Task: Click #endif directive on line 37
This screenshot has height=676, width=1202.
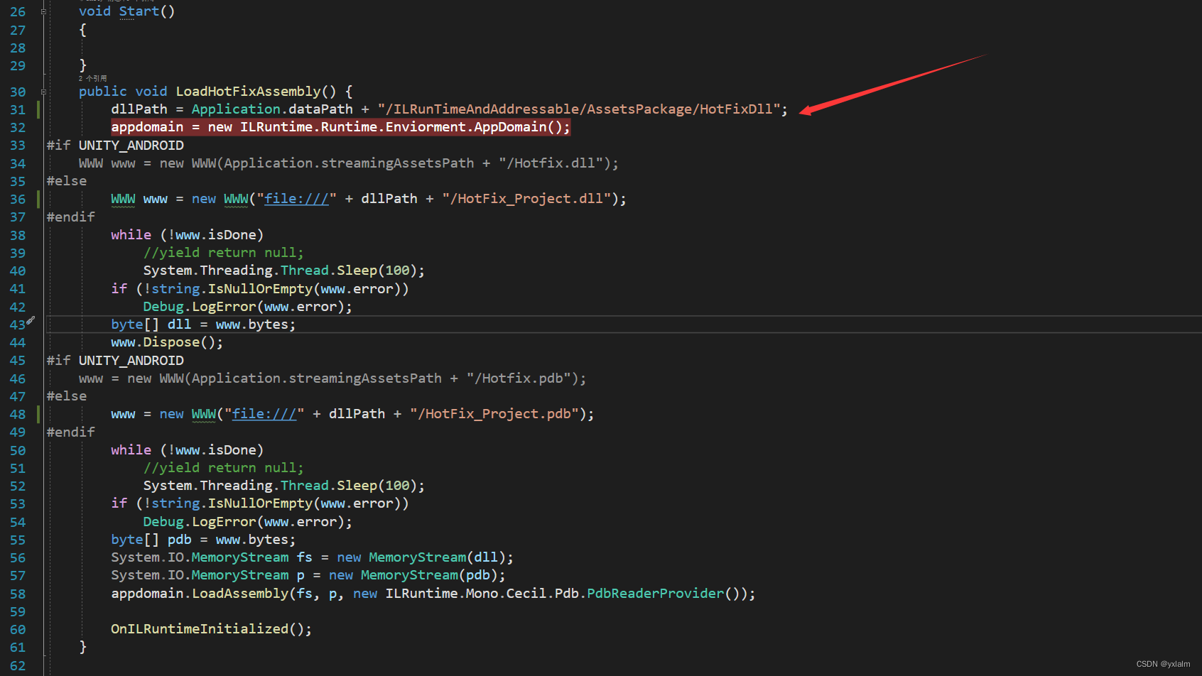Action: (x=71, y=217)
